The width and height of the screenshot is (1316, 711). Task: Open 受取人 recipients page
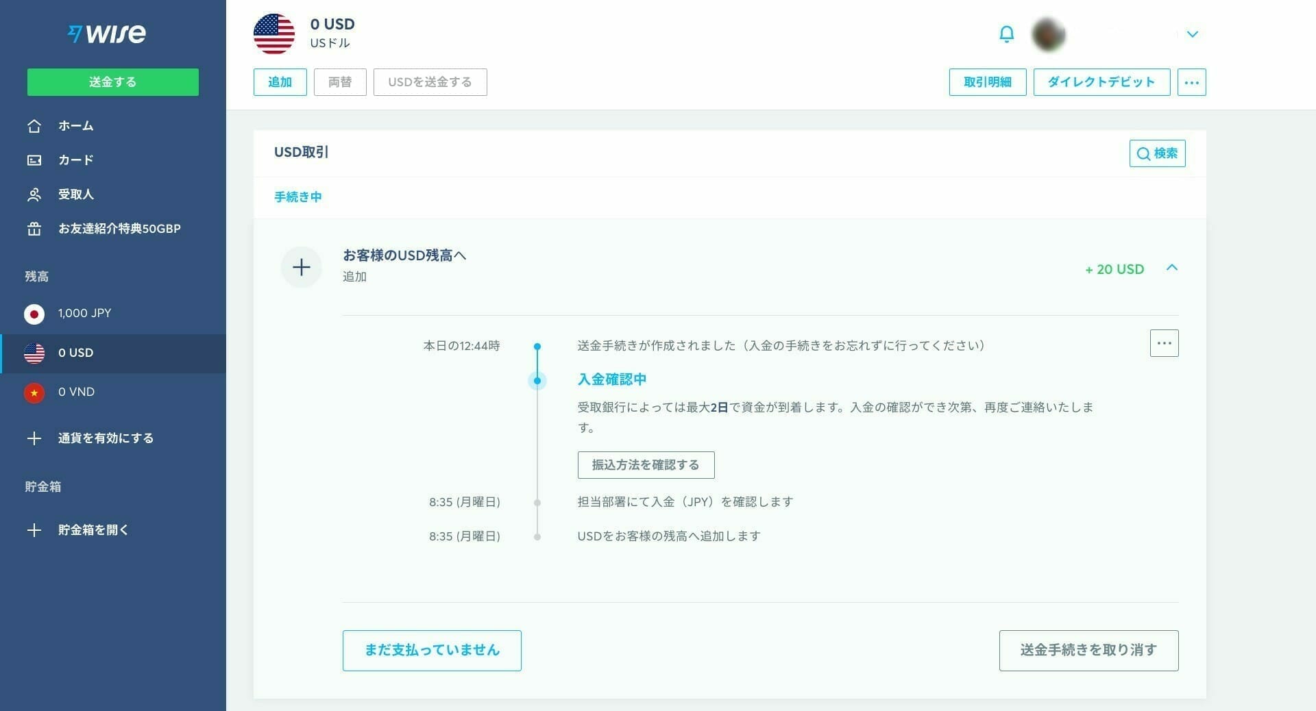(75, 195)
